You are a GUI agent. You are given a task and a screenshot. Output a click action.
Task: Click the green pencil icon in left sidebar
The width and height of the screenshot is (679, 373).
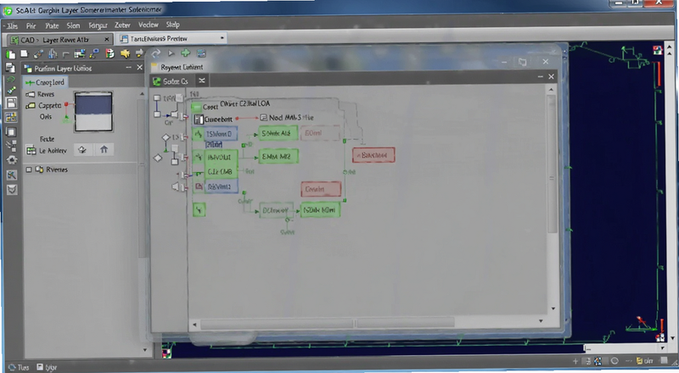[x=12, y=90]
